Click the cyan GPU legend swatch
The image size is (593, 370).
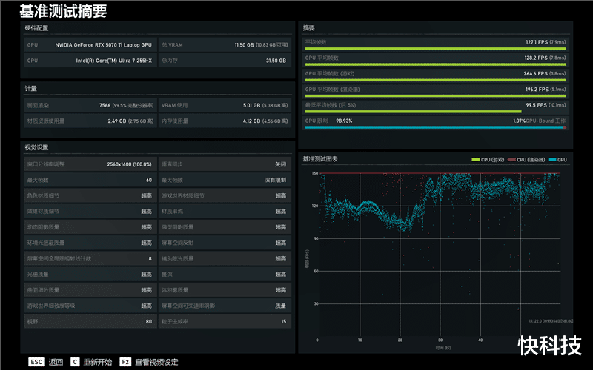click(552, 159)
